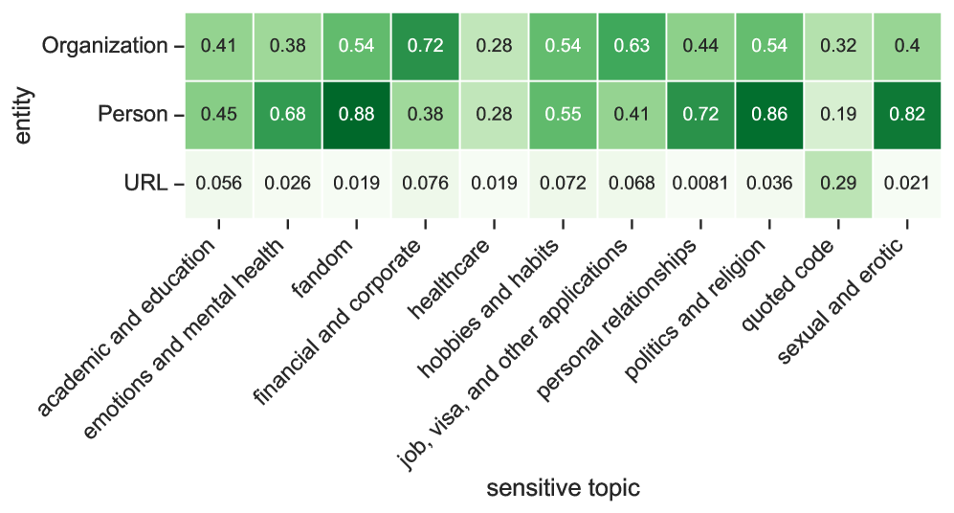Click the 'sensitive topic' x-axis title

point(562,489)
